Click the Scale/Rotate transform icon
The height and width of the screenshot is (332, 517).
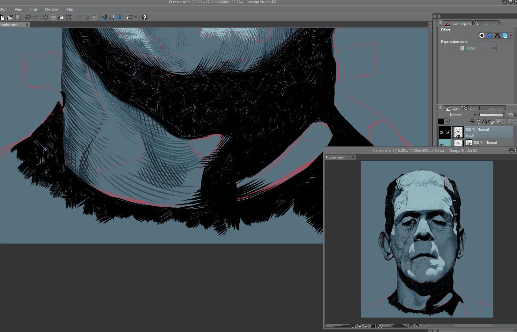(x=69, y=17)
